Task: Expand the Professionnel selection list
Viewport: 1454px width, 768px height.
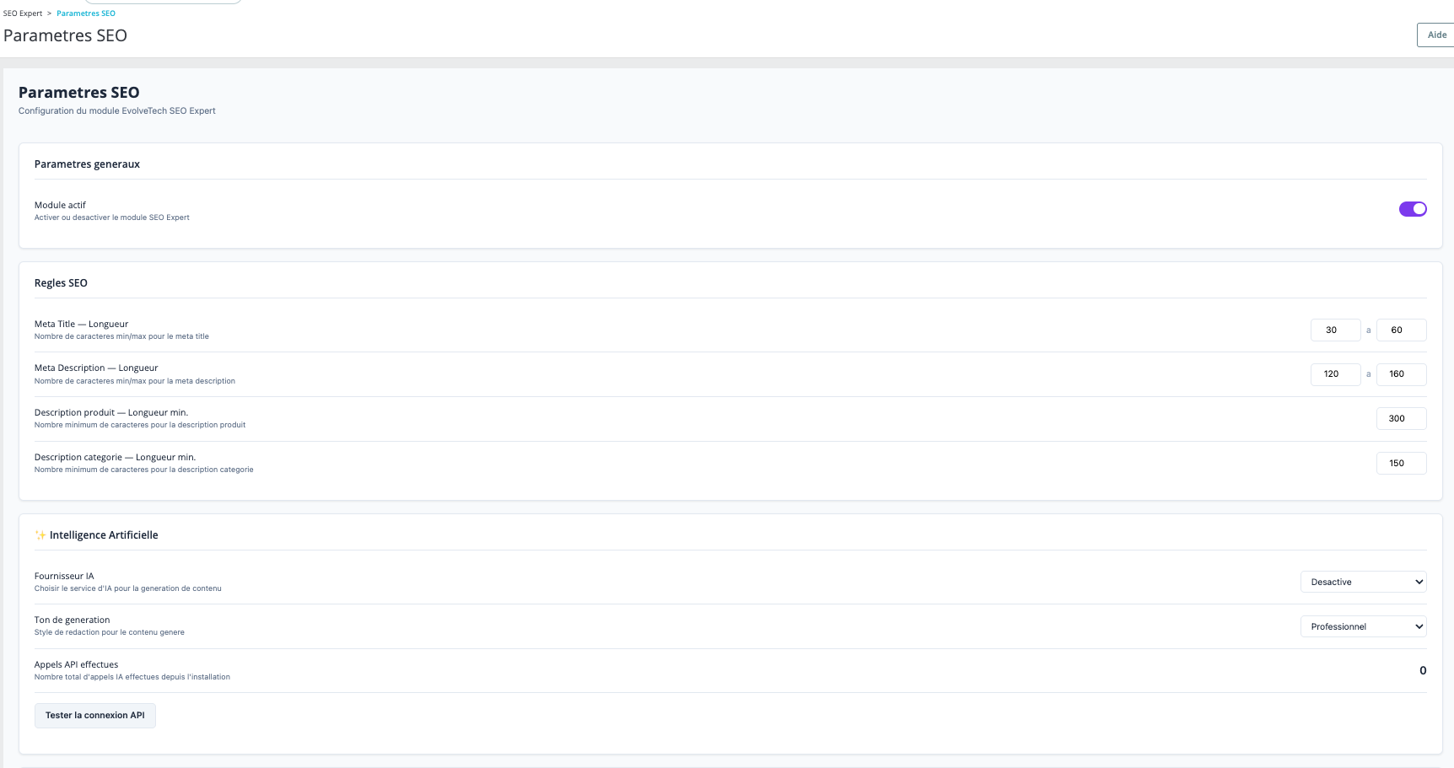Action: (1363, 626)
